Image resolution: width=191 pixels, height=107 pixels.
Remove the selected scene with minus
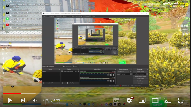[46, 83]
